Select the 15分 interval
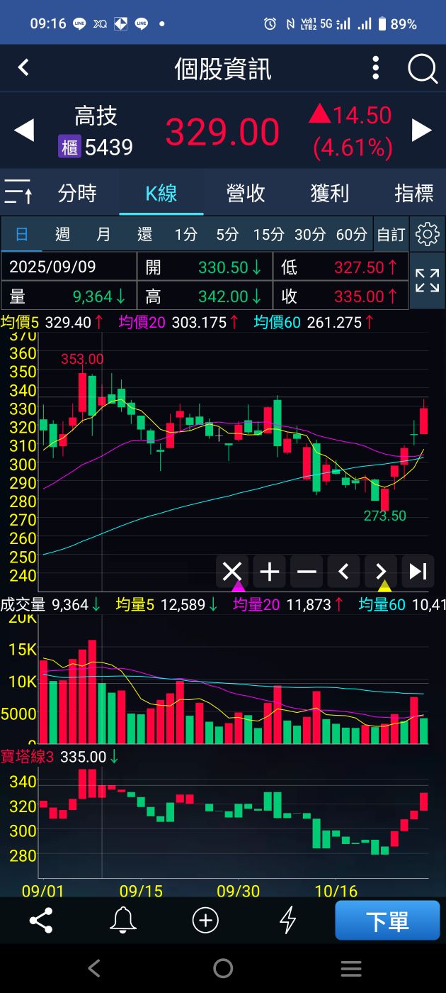This screenshot has width=446, height=993. 268,235
